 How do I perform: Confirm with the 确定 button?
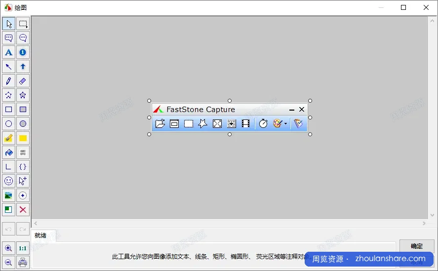pos(417,246)
